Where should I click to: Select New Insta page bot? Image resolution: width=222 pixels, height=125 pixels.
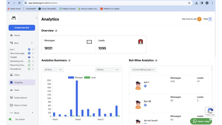17,53
